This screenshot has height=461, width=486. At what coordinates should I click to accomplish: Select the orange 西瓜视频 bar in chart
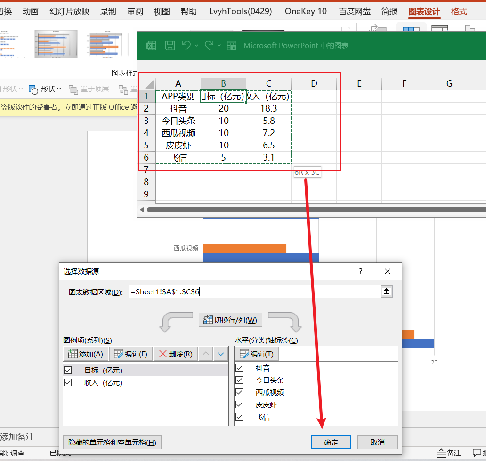tap(244, 248)
